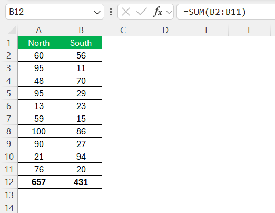275x213 pixels.
Task: Select column D header
Action: tap(165, 30)
